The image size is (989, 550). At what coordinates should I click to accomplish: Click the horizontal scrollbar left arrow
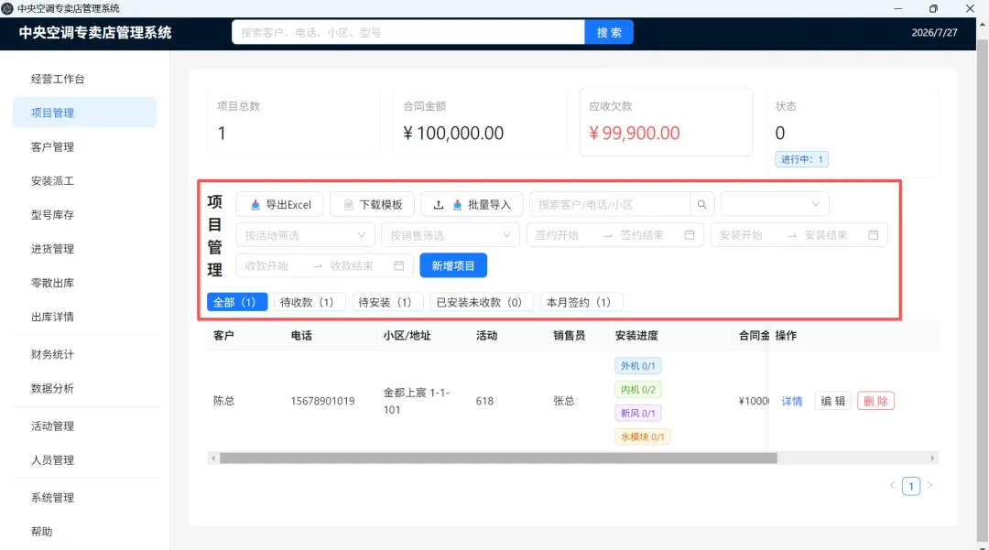coord(213,458)
